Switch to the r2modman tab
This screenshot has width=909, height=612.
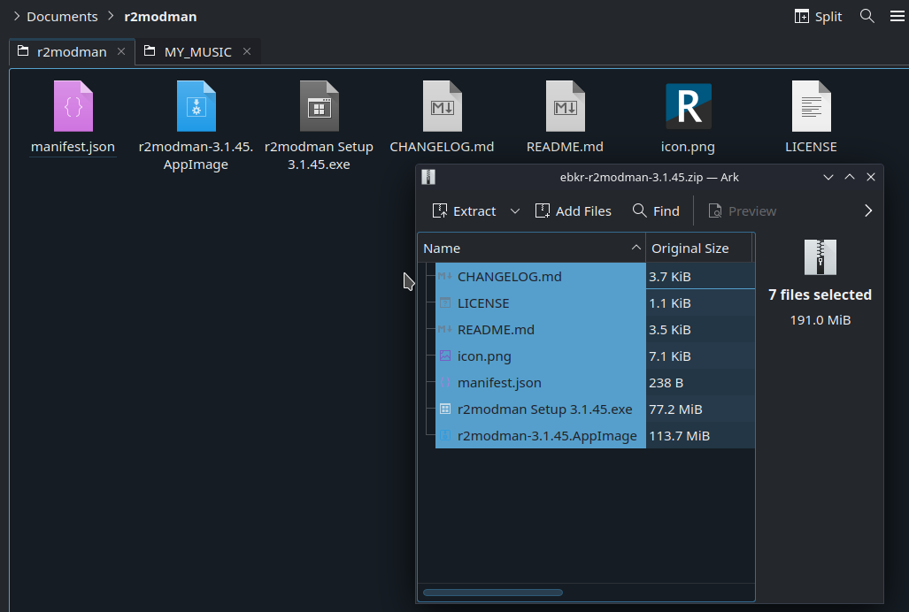pyautogui.click(x=72, y=52)
